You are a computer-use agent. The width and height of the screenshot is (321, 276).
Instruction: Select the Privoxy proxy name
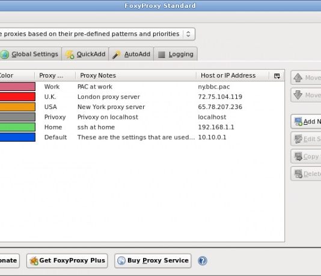tap(55, 117)
